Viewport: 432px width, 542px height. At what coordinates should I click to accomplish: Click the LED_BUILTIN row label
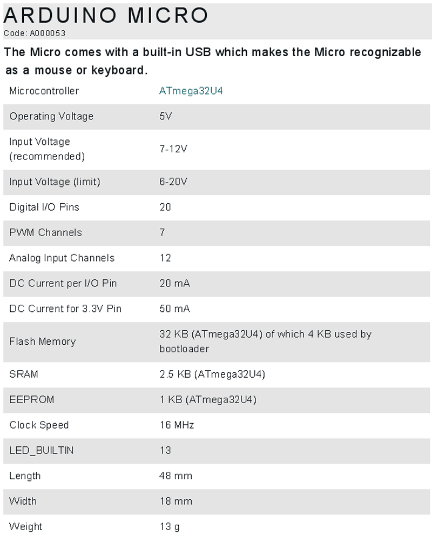(41, 450)
